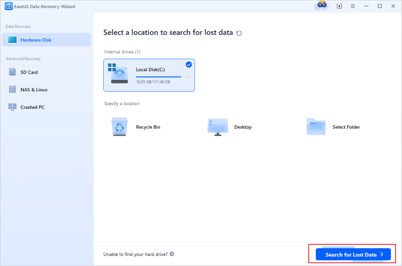
Task: Toggle the Local Disk(C:) selection checkmark
Action: pos(189,65)
